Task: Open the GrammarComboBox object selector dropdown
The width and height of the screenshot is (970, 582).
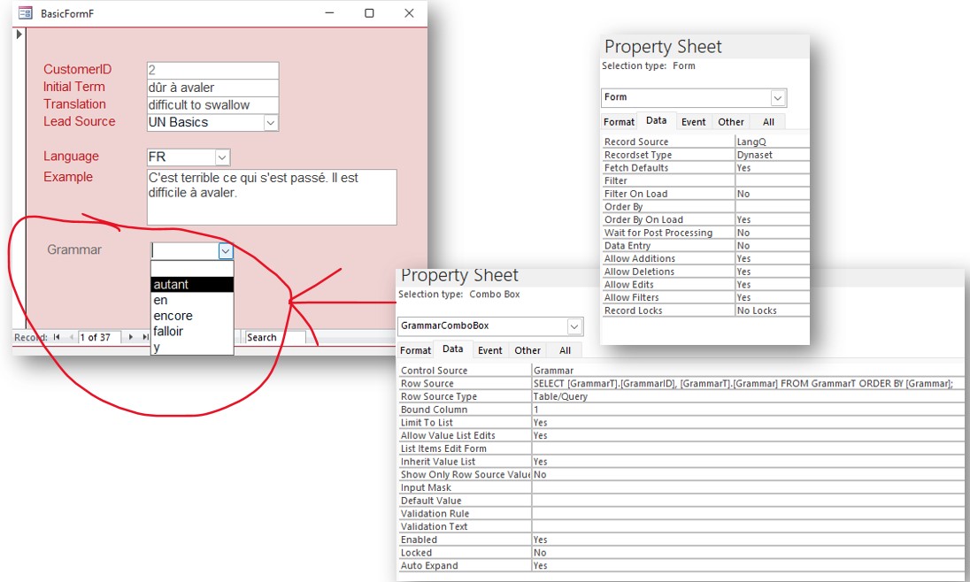Action: point(574,326)
